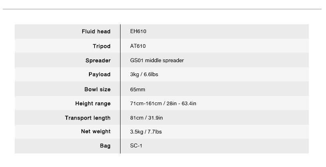This screenshot has height=167, width=326.
Task: Click the horizontal separator line above table
Action: click(x=162, y=9)
